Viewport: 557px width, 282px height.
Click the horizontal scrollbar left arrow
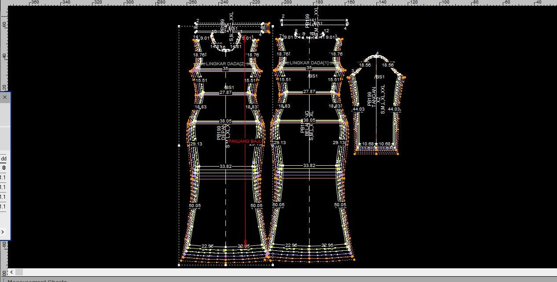(12, 272)
